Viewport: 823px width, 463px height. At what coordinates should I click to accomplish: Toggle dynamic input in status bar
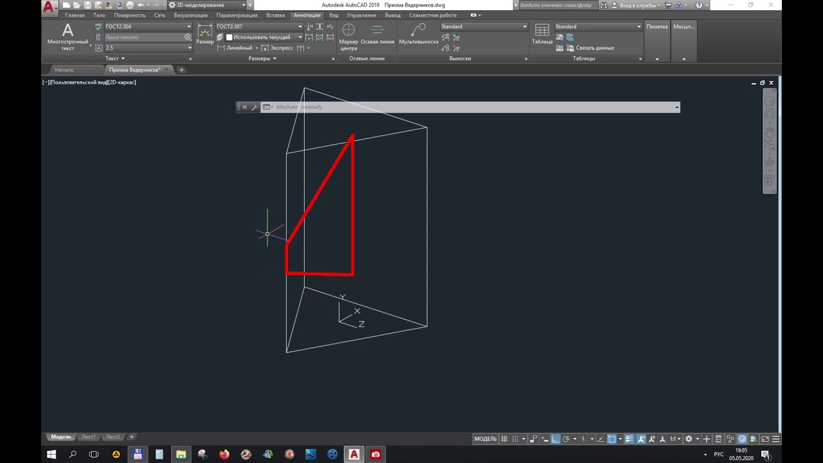point(544,439)
